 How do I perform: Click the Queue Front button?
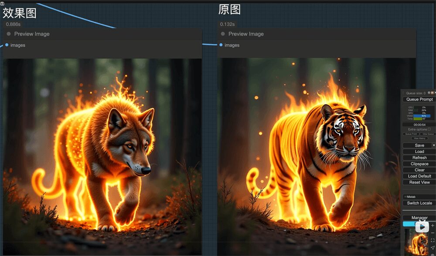(x=411, y=134)
